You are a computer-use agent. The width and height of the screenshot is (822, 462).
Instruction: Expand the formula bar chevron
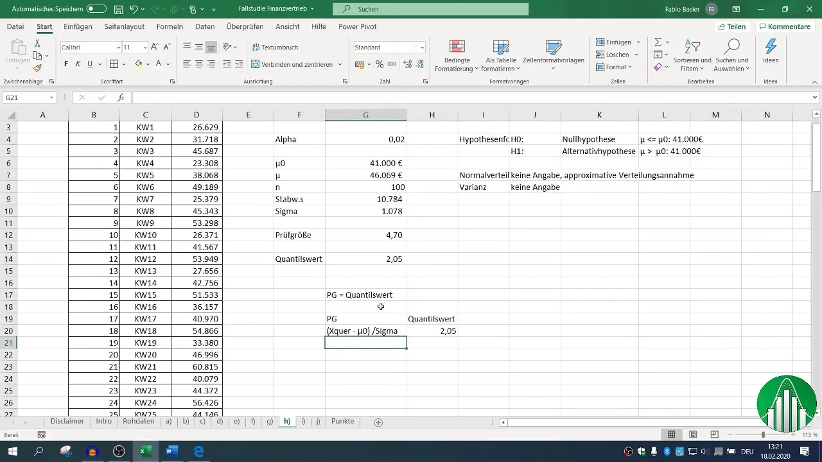[x=815, y=98]
